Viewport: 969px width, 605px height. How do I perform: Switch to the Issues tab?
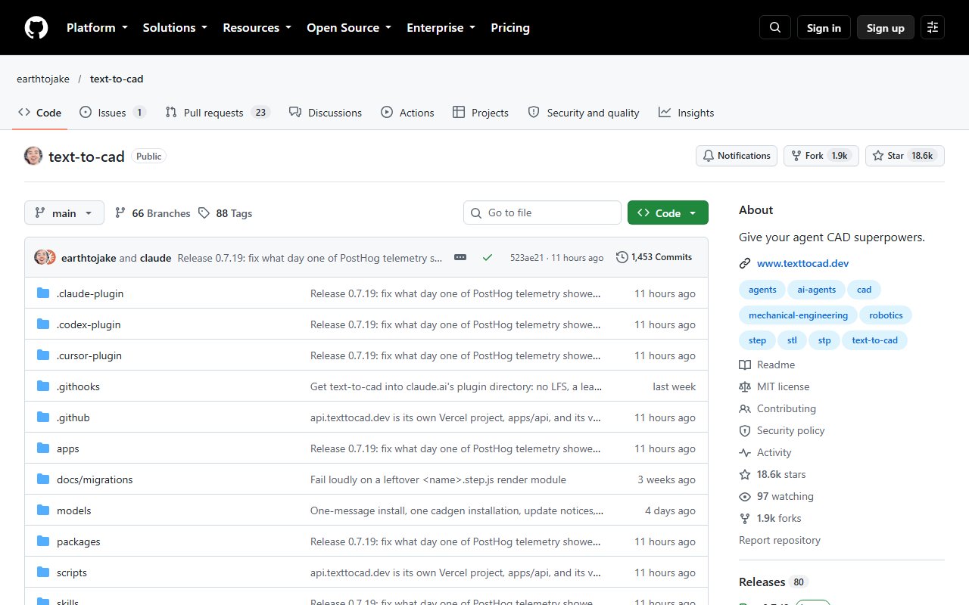pyautogui.click(x=113, y=113)
